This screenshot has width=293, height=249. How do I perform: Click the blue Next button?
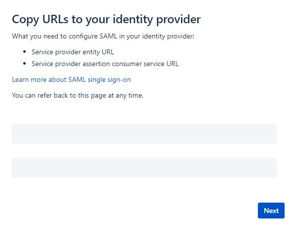click(271, 211)
